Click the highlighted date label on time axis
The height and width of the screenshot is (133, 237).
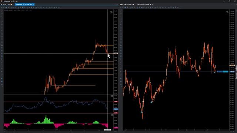[x=107, y=130]
